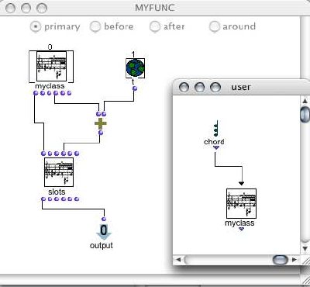The width and height of the screenshot is (310, 287).
Task: Click the output arrow icon
Action: pyautogui.click(x=104, y=233)
